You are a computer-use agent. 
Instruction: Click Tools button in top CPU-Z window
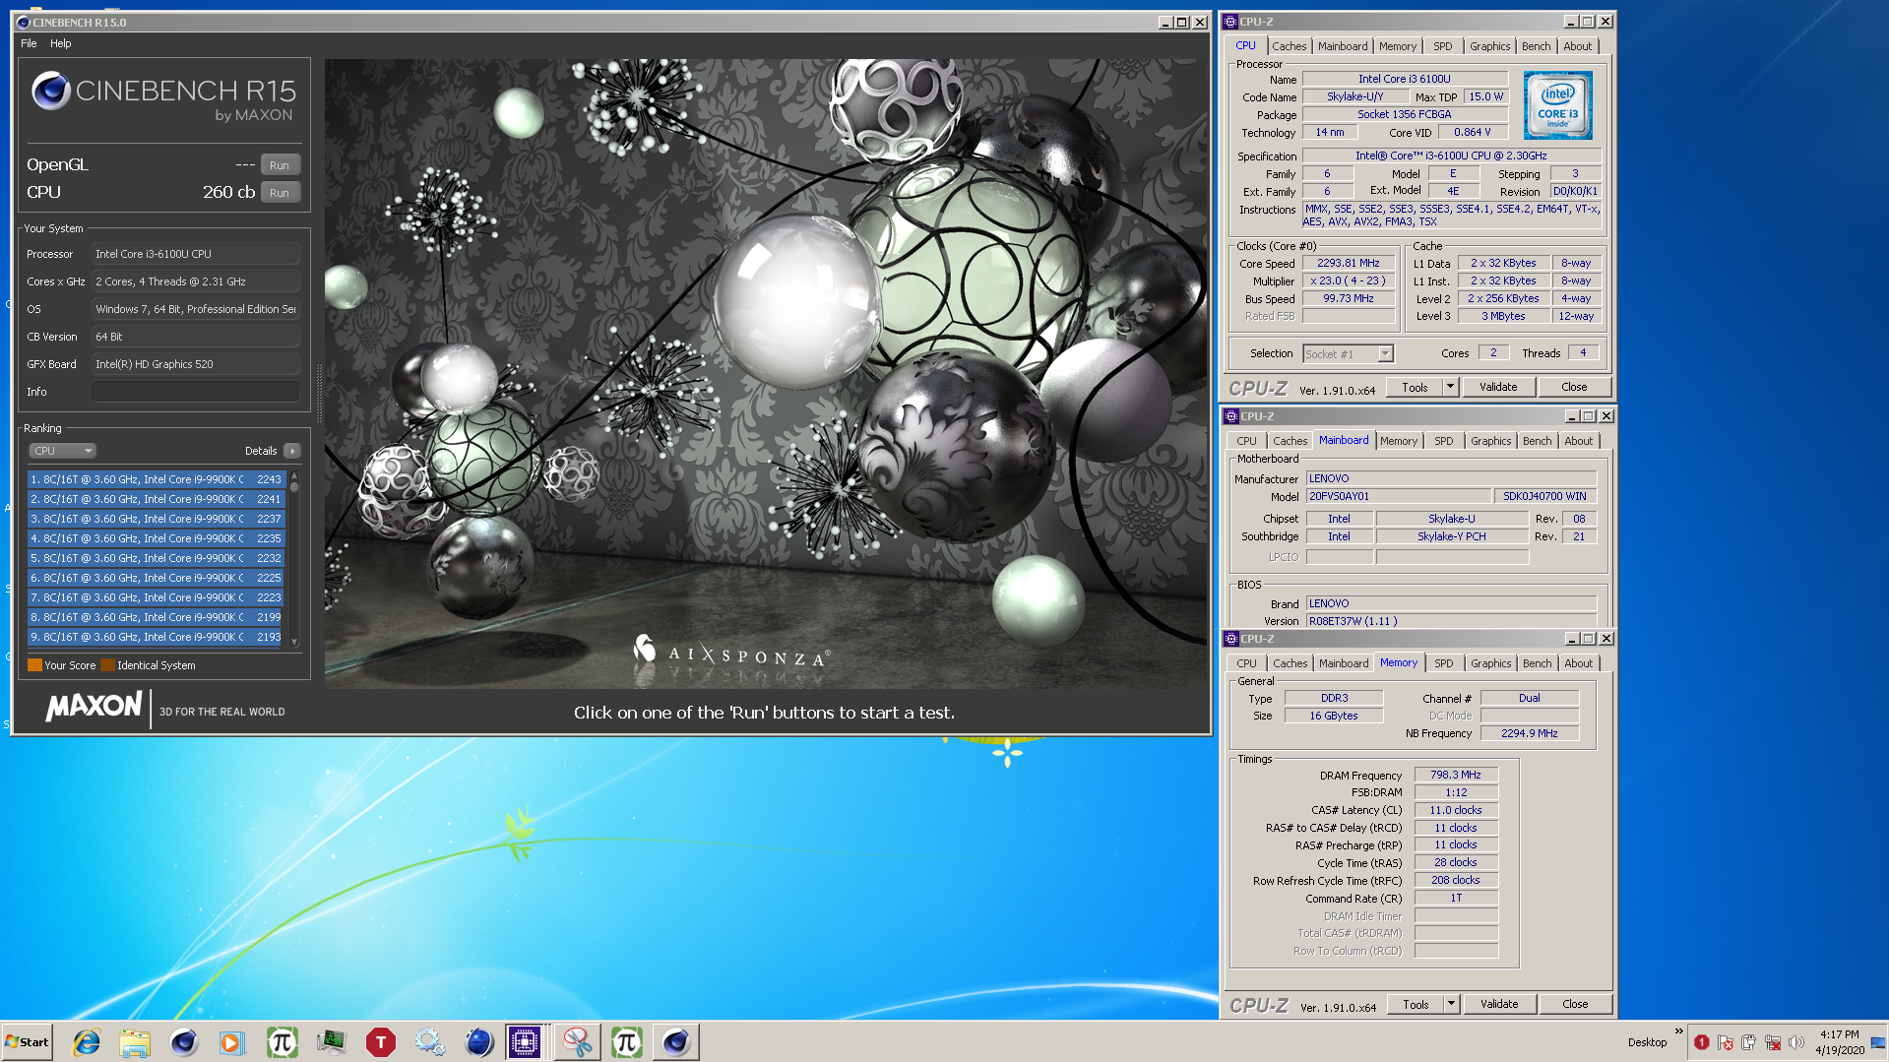(x=1415, y=388)
